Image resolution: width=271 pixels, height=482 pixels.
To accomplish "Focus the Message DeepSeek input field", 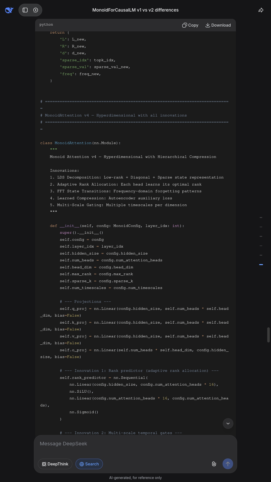I will point(135,444).
